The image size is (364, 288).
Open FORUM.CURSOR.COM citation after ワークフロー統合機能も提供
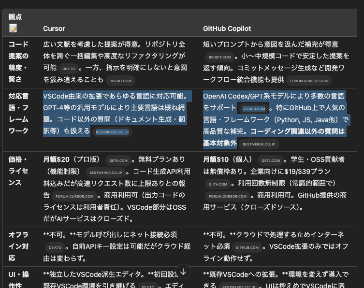(x=309, y=81)
